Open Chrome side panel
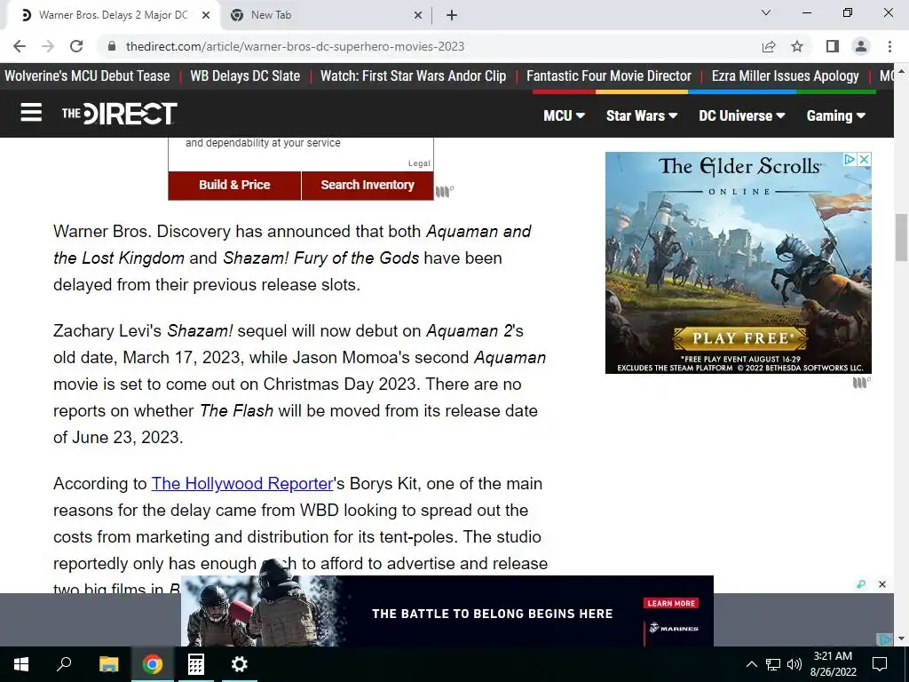The height and width of the screenshot is (682, 909). pos(833,46)
